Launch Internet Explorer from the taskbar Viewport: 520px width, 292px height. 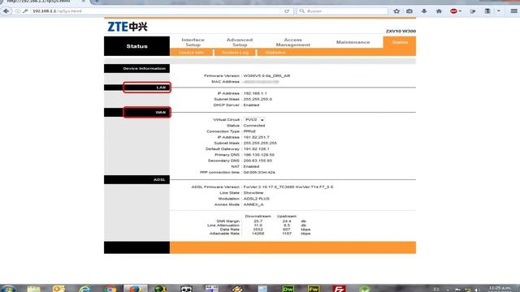point(84,289)
